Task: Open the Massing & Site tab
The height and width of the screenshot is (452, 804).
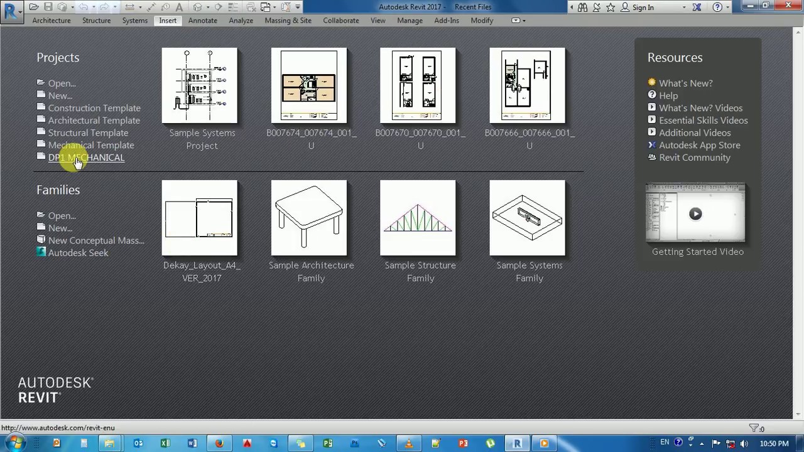Action: pos(288,20)
